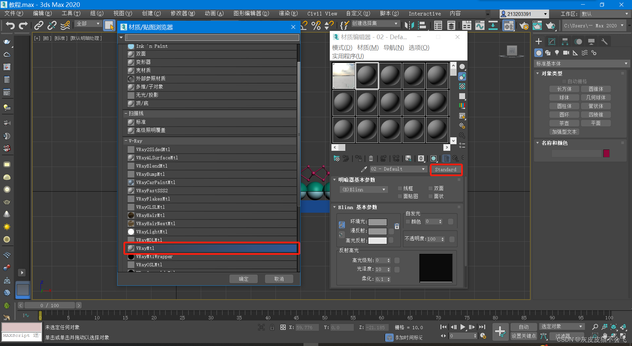Open Rendered Frame Window icon

click(537, 25)
